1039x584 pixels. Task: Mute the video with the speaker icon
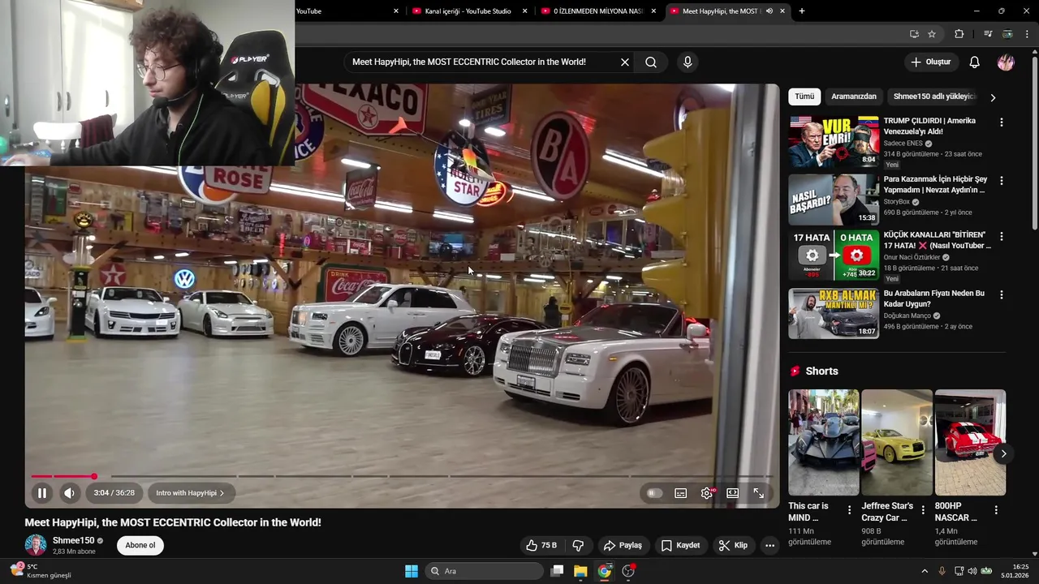pos(70,492)
